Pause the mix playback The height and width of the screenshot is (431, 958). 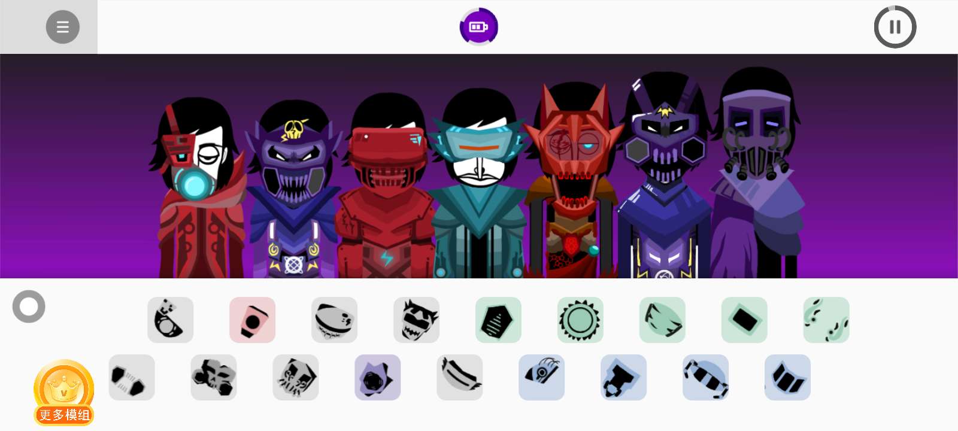point(895,27)
